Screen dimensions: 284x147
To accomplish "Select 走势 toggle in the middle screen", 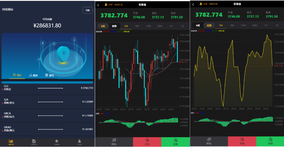I will pyautogui.click(x=114, y=26).
